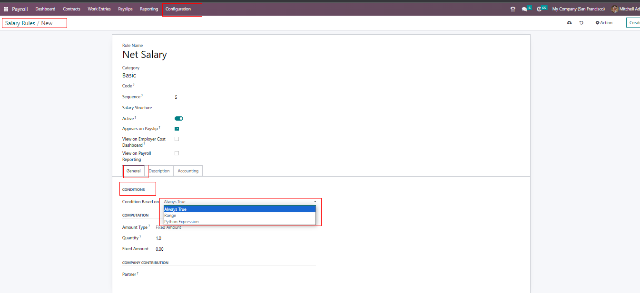Image resolution: width=640 pixels, height=293 pixels.
Task: Click the cloud save icon
Action: [x=569, y=23]
